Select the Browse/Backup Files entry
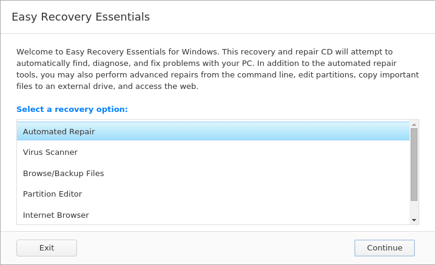435x265 pixels. [213, 173]
